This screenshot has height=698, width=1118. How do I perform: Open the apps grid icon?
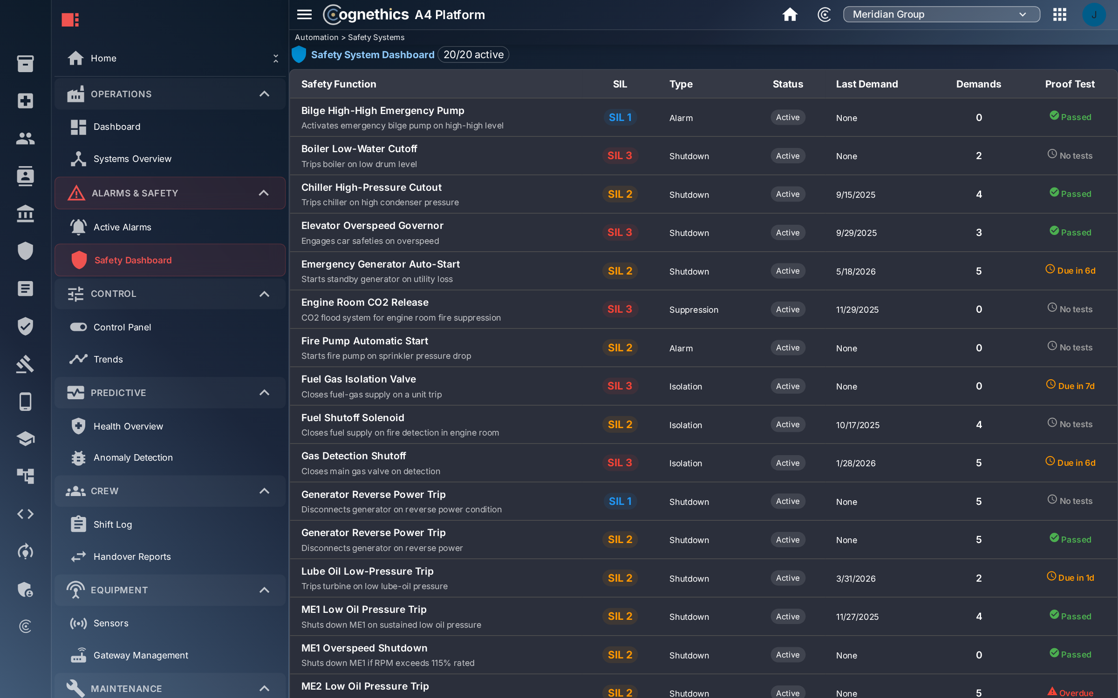(1059, 14)
